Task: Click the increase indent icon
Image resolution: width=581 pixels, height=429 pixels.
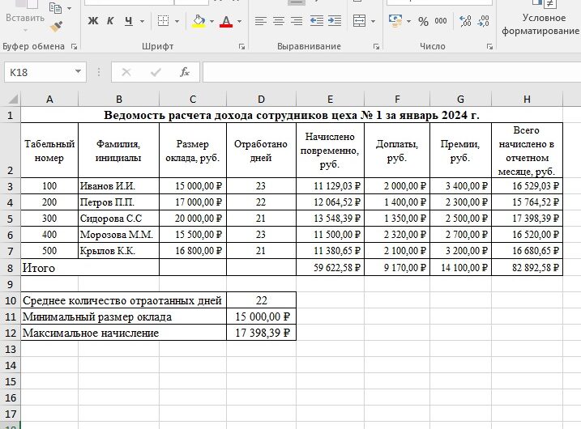Action: click(335, 21)
